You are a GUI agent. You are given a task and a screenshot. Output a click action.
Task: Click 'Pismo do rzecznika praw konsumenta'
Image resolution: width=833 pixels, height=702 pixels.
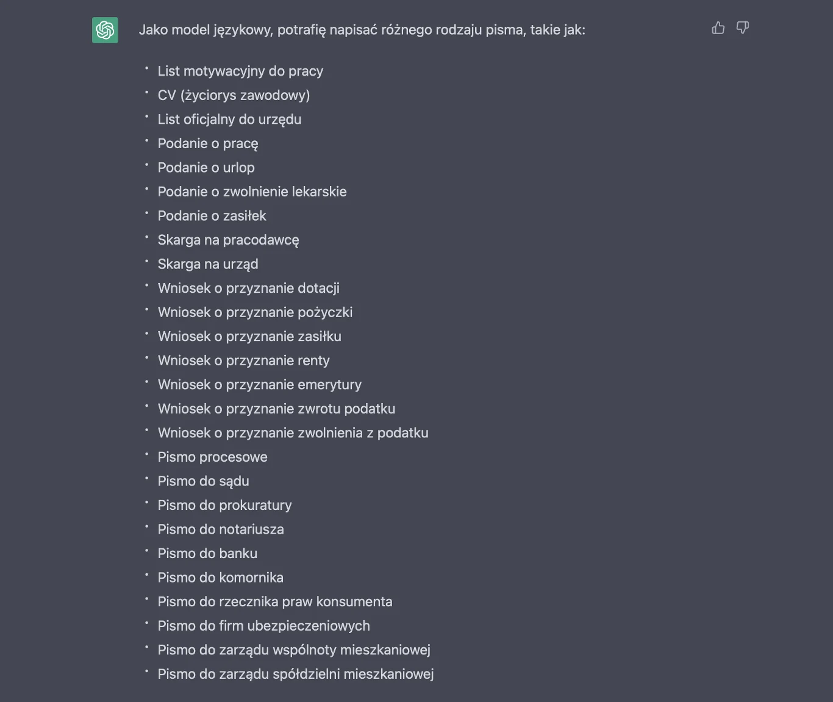(x=275, y=601)
